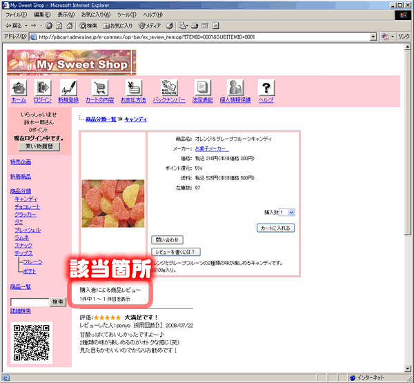The image size is (414, 383).
Task: Open the Gummy (グミ) category link
Action: [x=19, y=222]
